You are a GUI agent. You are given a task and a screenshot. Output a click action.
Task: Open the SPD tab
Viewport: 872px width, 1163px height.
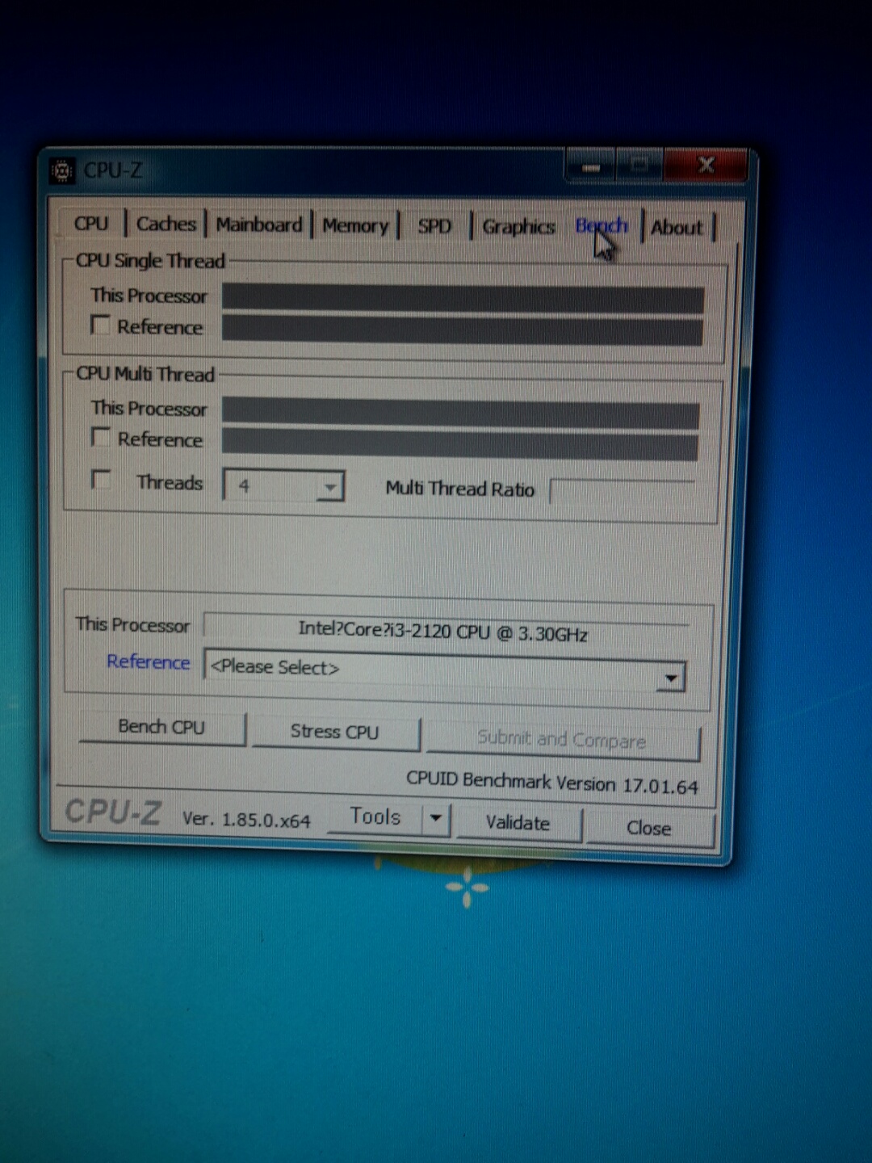pyautogui.click(x=434, y=226)
